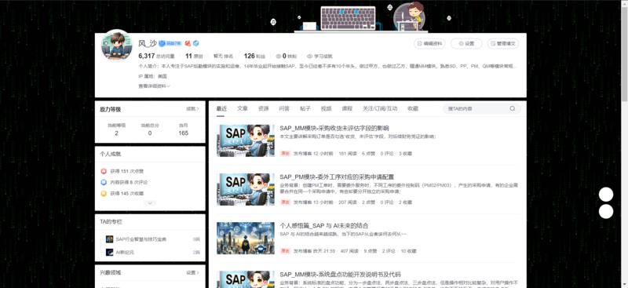Open 编辑资料 to edit profile
Viewport: 628px width, 288px height.
[429, 43]
